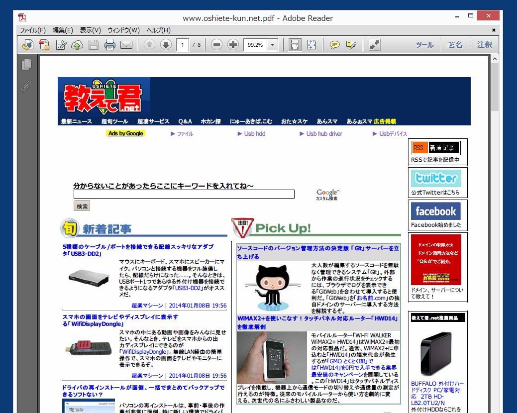Send the file by email envelope icon
The width and height of the screenshot is (517, 413).
pyautogui.click(x=126, y=44)
